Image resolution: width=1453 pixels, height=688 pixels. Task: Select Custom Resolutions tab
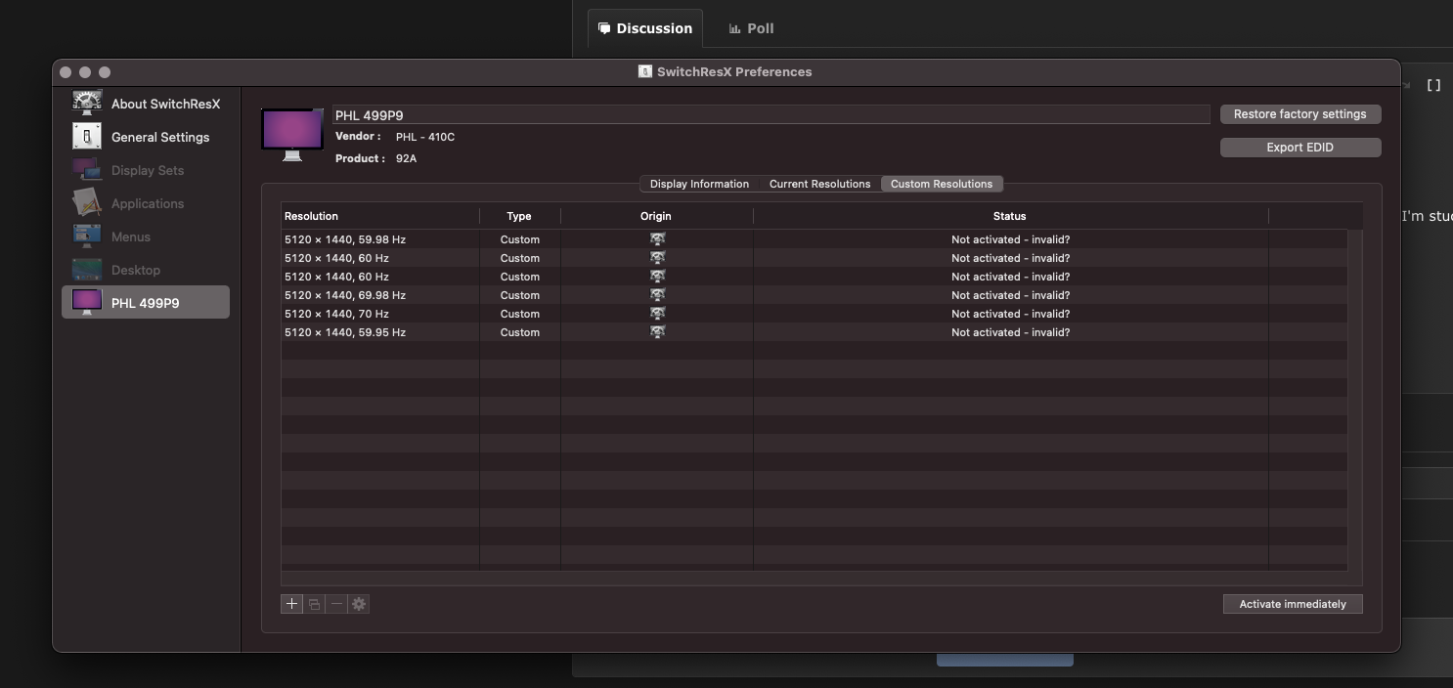click(x=942, y=184)
